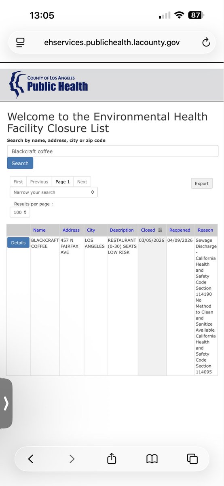Focus the search field containing Blackcraft coffee
224x486 pixels.
pos(113,151)
